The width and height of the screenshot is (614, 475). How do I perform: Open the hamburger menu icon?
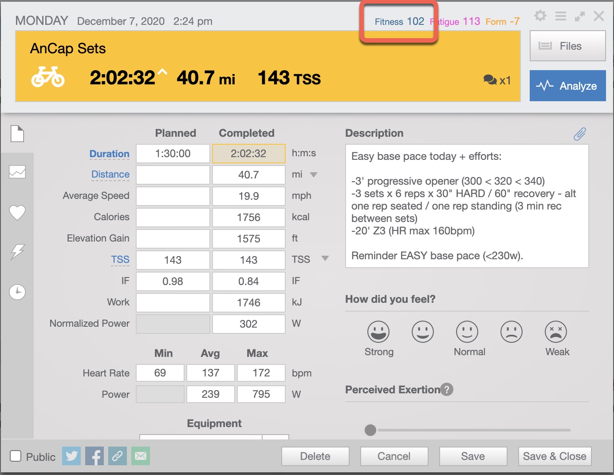561,16
